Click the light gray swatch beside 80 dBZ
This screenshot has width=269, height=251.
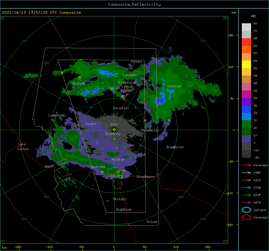pos(246,27)
